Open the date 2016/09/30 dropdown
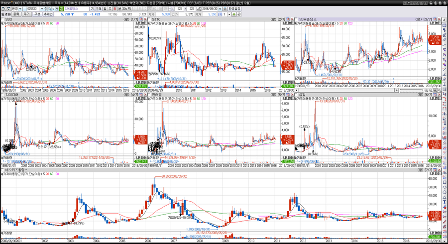 click(220, 9)
